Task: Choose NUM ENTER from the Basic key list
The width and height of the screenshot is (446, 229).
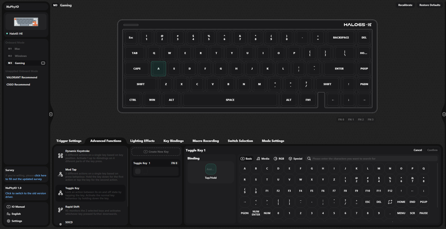Action: (x=256, y=213)
